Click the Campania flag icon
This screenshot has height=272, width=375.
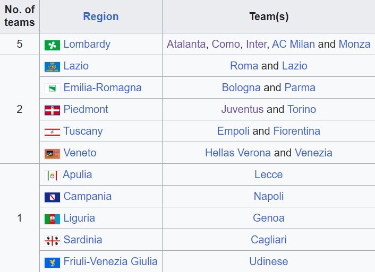tap(52, 197)
